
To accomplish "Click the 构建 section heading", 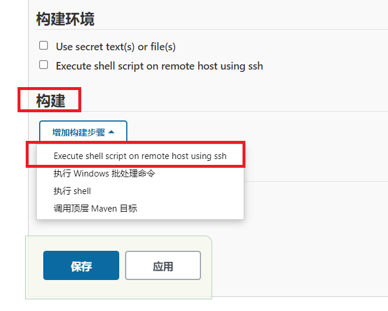I will (x=51, y=101).
